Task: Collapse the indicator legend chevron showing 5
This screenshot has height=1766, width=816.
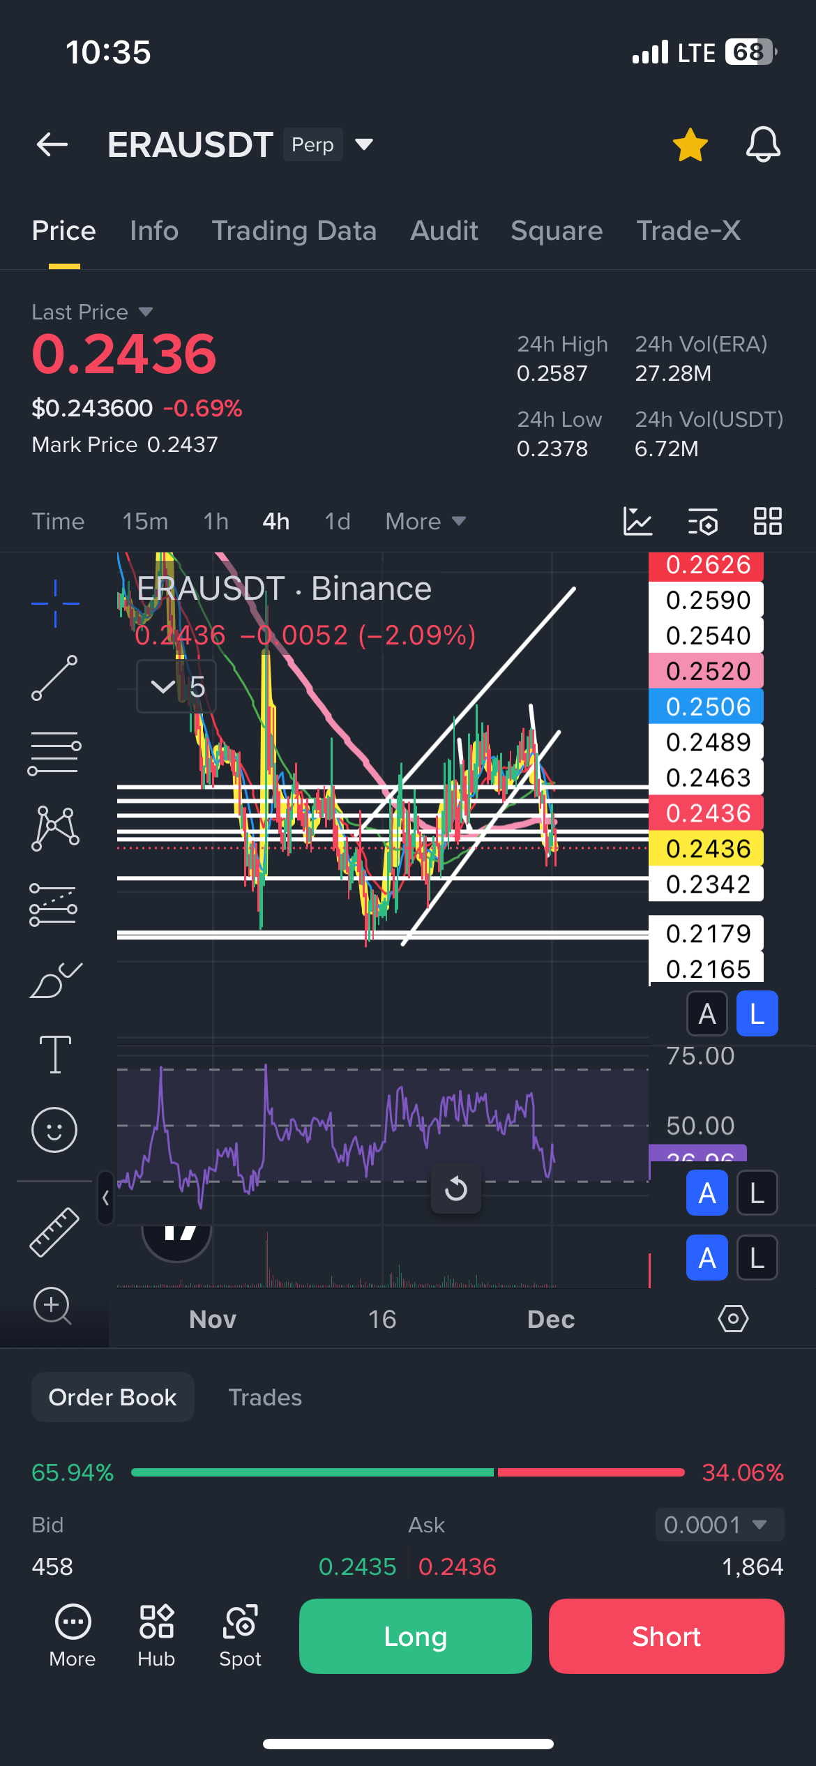Action: pos(176,687)
